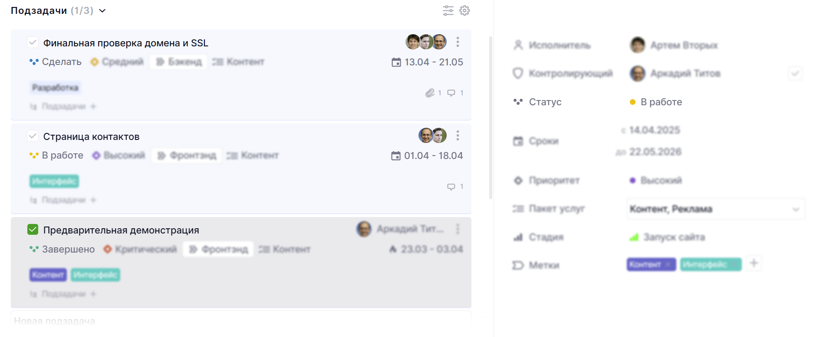Uncheck Предварительная демонстрация subtask
Image resolution: width=820 pixels, height=337 pixels.
pos(33,230)
